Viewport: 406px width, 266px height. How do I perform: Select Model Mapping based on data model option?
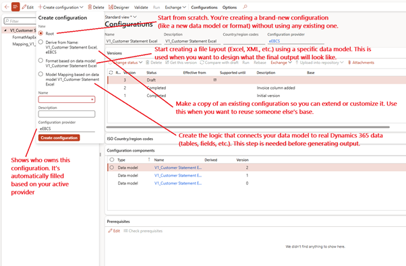(40, 74)
